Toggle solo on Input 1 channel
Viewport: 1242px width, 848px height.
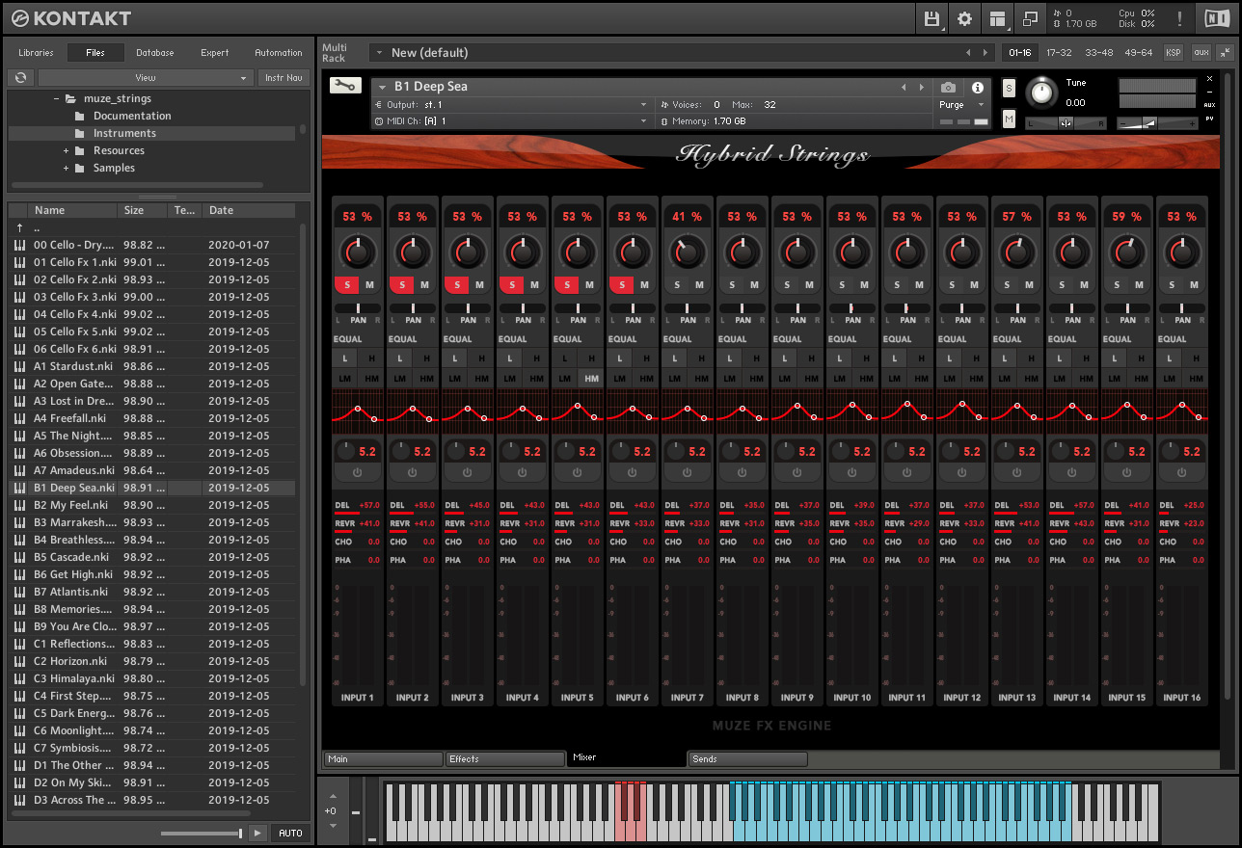pyautogui.click(x=347, y=284)
